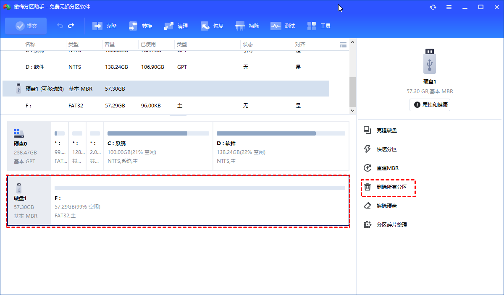
Task: Open Properties and Health (属性和健康) button
Action: click(x=430, y=105)
